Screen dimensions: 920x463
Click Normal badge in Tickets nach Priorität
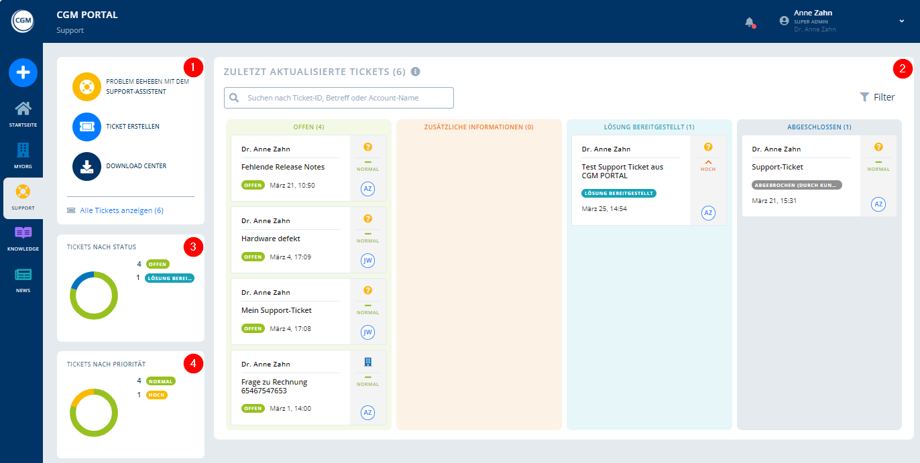pyautogui.click(x=161, y=381)
